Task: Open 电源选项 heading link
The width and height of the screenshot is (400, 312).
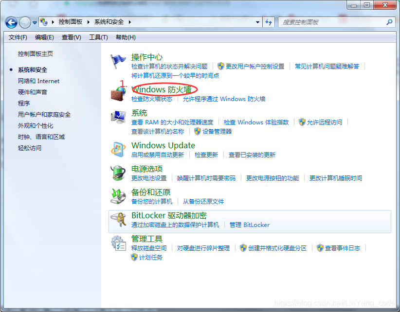Action: 147,169
